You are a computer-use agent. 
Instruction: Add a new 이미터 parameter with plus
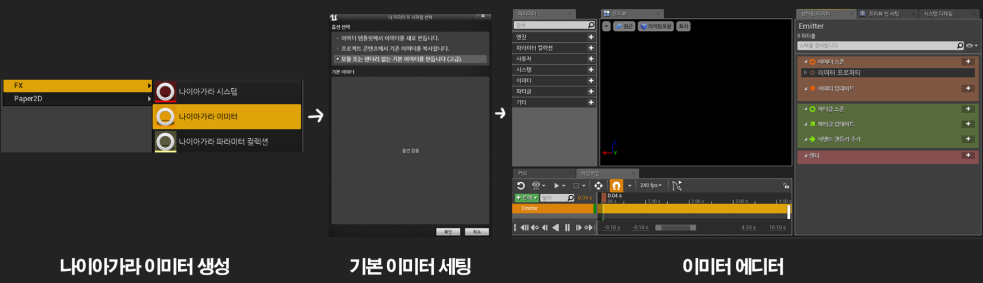591,81
